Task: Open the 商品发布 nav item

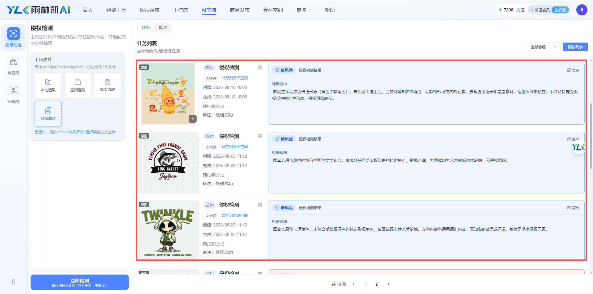Action: [240, 10]
